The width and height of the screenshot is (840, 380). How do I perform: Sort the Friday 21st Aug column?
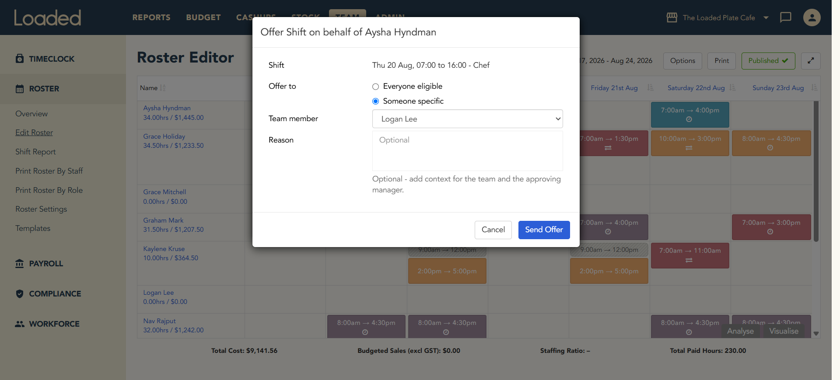(x=651, y=88)
